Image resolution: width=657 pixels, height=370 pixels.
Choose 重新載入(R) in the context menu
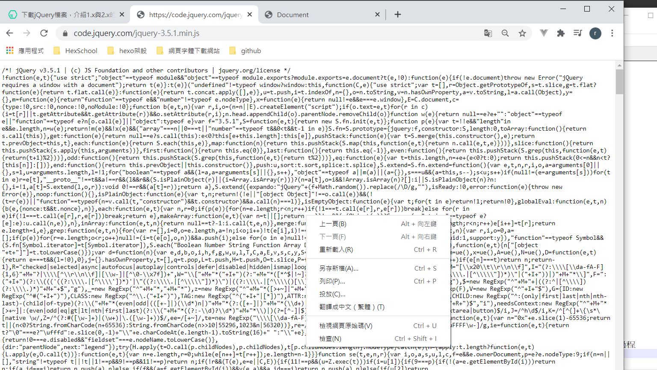click(x=378, y=249)
